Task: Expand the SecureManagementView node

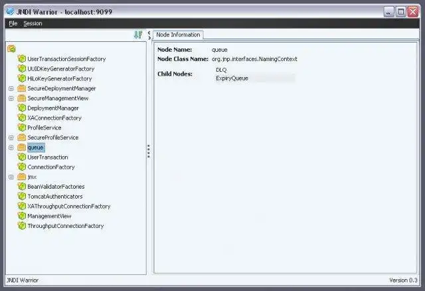Action: (11, 98)
